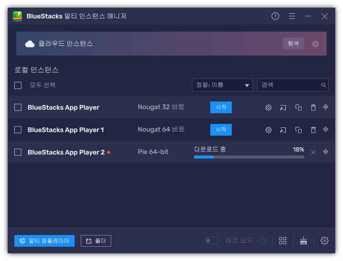Create shortcut for App Player 1

coord(283,130)
